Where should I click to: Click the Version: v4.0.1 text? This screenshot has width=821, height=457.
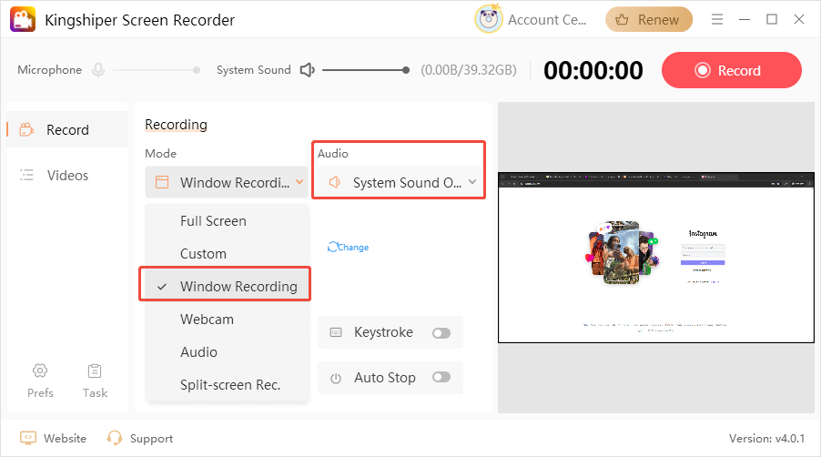766,439
